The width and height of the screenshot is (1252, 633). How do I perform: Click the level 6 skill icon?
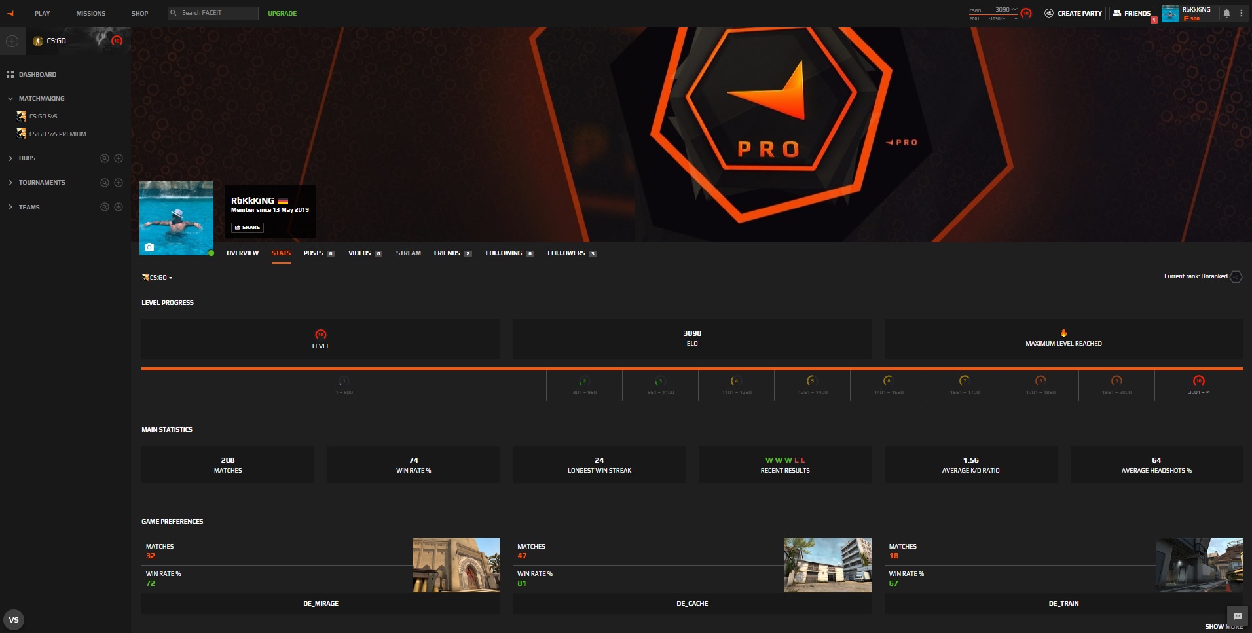point(888,381)
